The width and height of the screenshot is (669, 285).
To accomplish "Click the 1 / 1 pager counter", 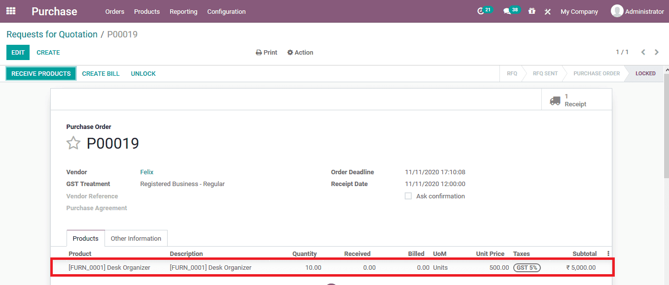I will pyautogui.click(x=622, y=52).
